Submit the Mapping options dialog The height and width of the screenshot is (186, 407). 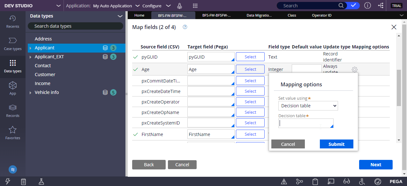pyautogui.click(x=336, y=144)
